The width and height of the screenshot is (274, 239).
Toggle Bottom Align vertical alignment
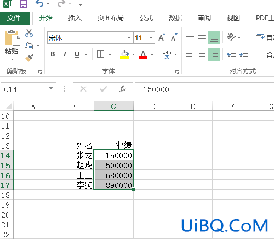point(214,37)
